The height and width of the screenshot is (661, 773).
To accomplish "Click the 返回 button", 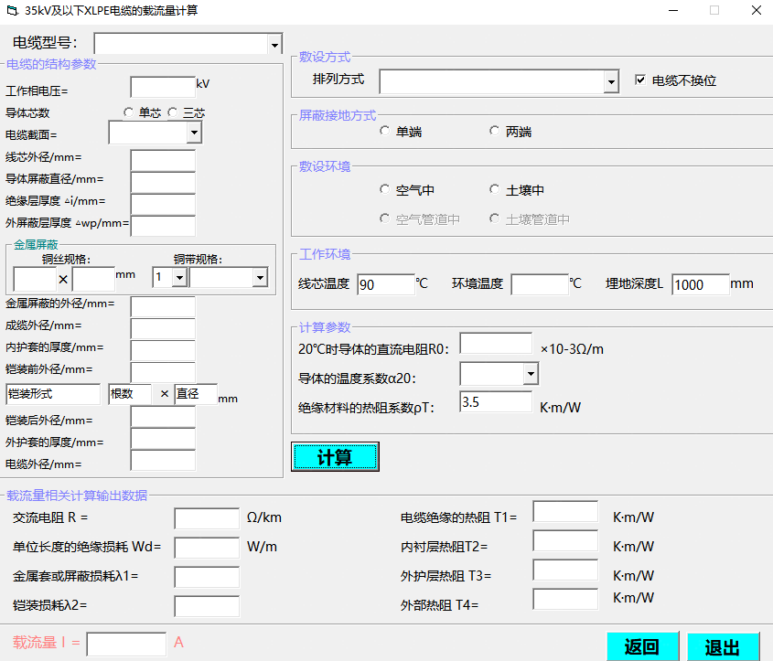I will [642, 647].
